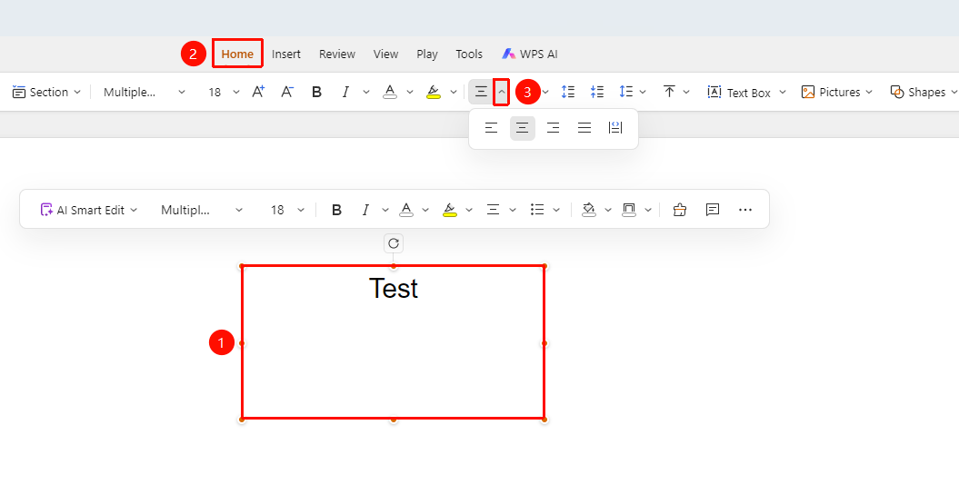Open comment icon in floating toolbar

click(x=712, y=210)
